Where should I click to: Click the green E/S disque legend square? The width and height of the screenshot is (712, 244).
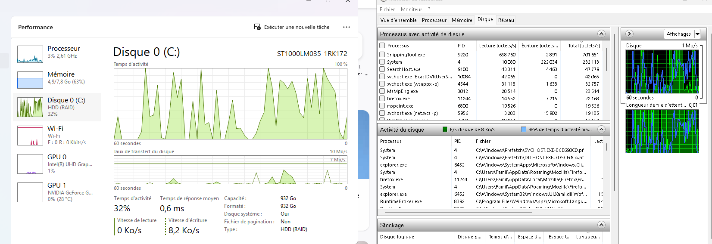pos(445,130)
